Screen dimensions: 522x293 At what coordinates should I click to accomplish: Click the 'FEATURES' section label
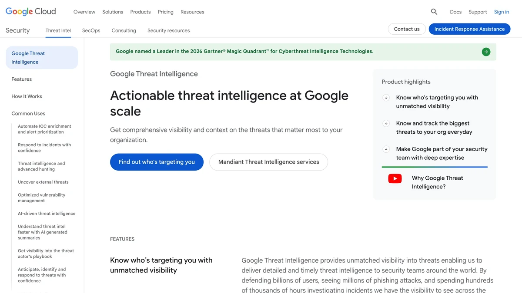pos(122,239)
